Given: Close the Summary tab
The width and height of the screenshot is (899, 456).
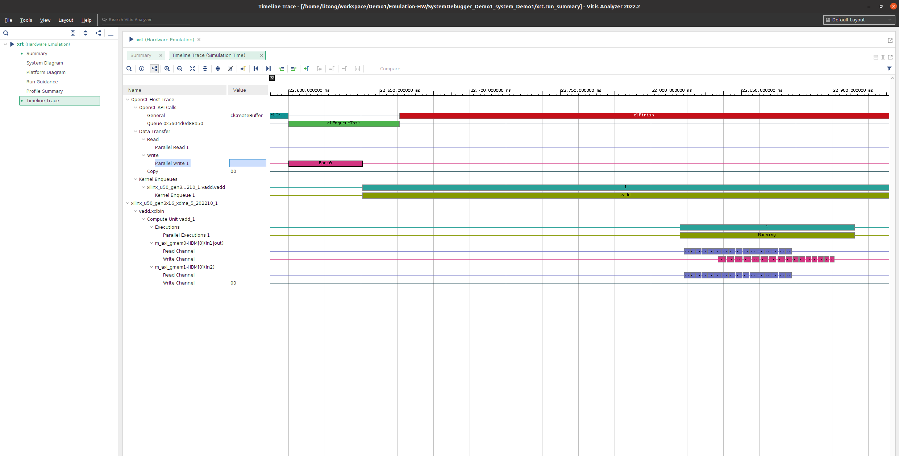Looking at the screenshot, I should pyautogui.click(x=161, y=55).
